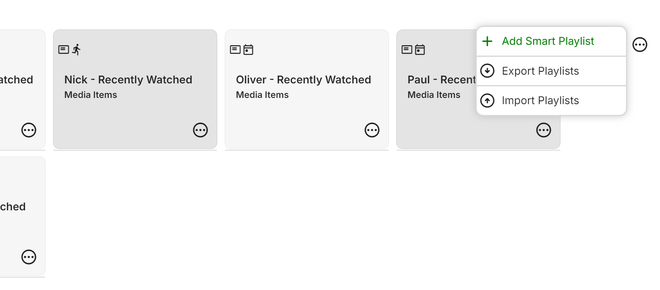Click the running person icon on Nick's card
Screen dimensions: 660x290
[x=76, y=50]
